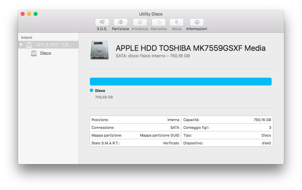302x190 pixels.
Task: Run S.O.S. first aid on the disk
Action: (x=102, y=22)
